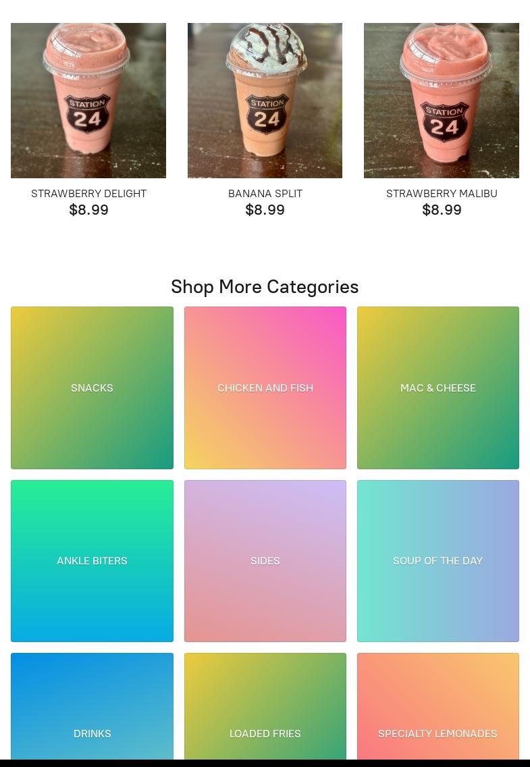The image size is (530, 767).
Task: View the SOUP OF THE DAY category
Action: coord(438,561)
